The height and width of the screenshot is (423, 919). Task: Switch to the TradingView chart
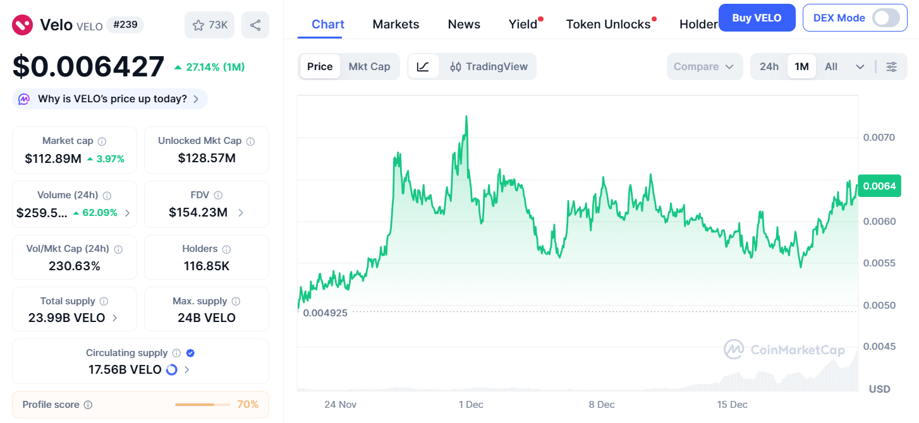pos(489,67)
